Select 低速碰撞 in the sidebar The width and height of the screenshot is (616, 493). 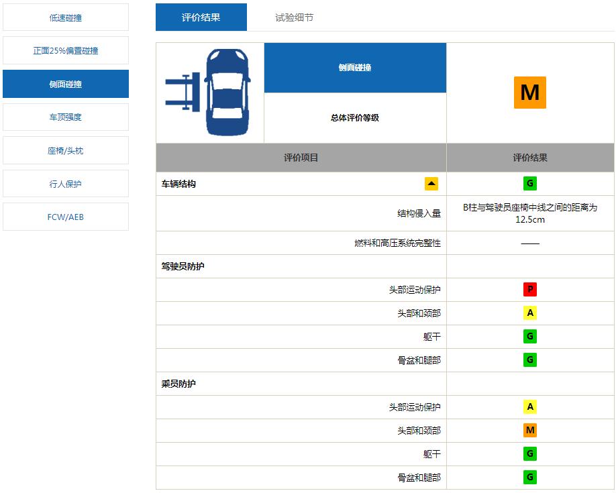click(x=65, y=17)
